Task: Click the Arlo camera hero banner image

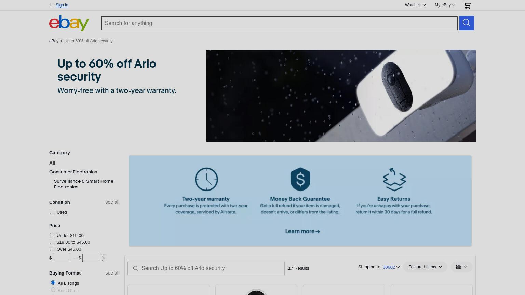Action: 341,96
